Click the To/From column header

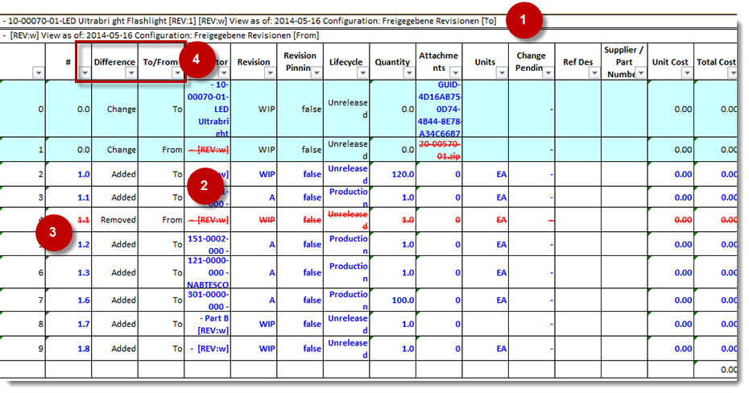pyautogui.click(x=160, y=62)
